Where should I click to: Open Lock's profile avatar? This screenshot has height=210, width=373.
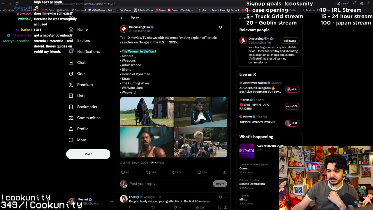click(124, 199)
